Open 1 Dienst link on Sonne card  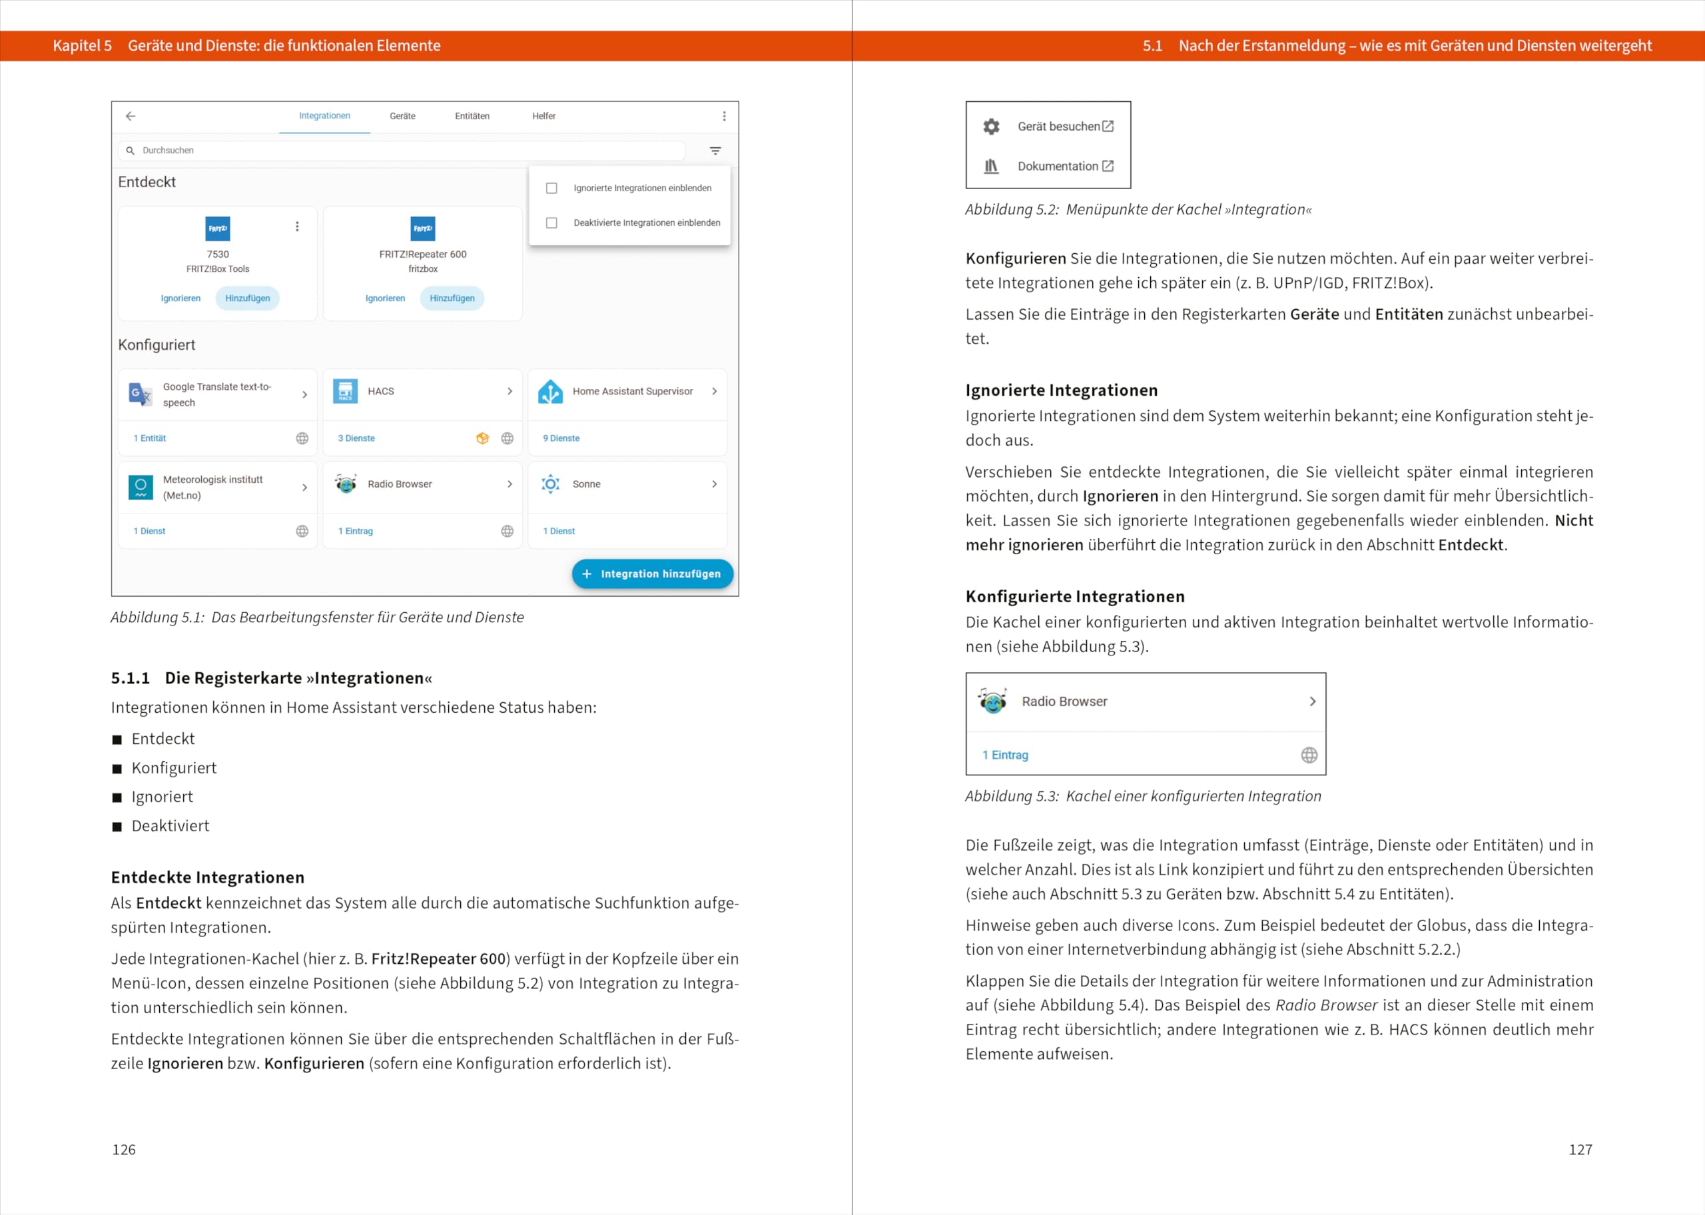559,531
